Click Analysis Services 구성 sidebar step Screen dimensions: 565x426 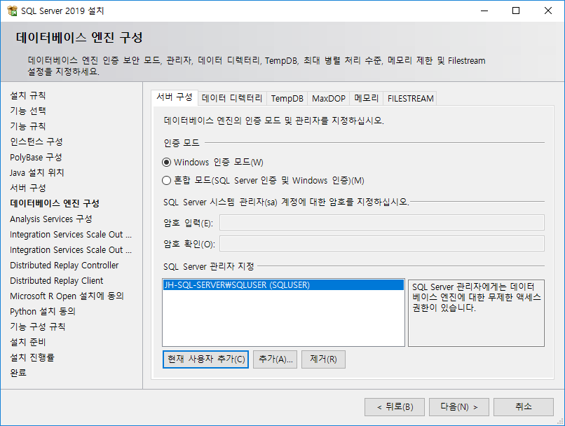coord(50,219)
